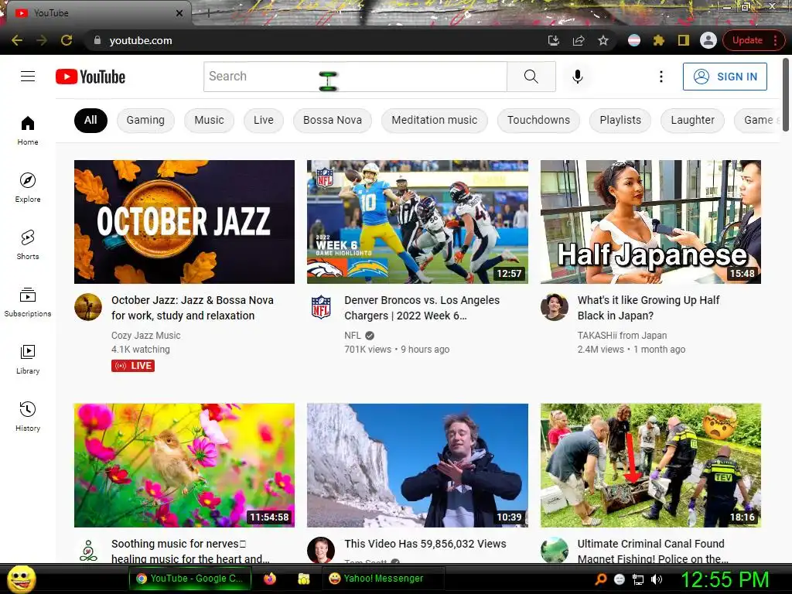
Task: Select the Playlists filter chip
Action: tap(620, 120)
